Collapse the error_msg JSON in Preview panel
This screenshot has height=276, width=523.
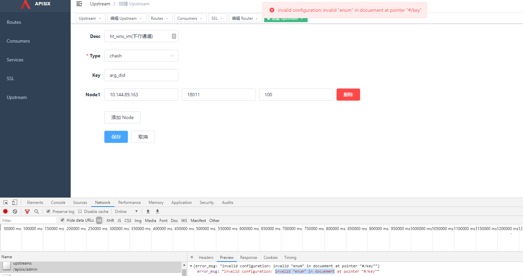pos(192,266)
